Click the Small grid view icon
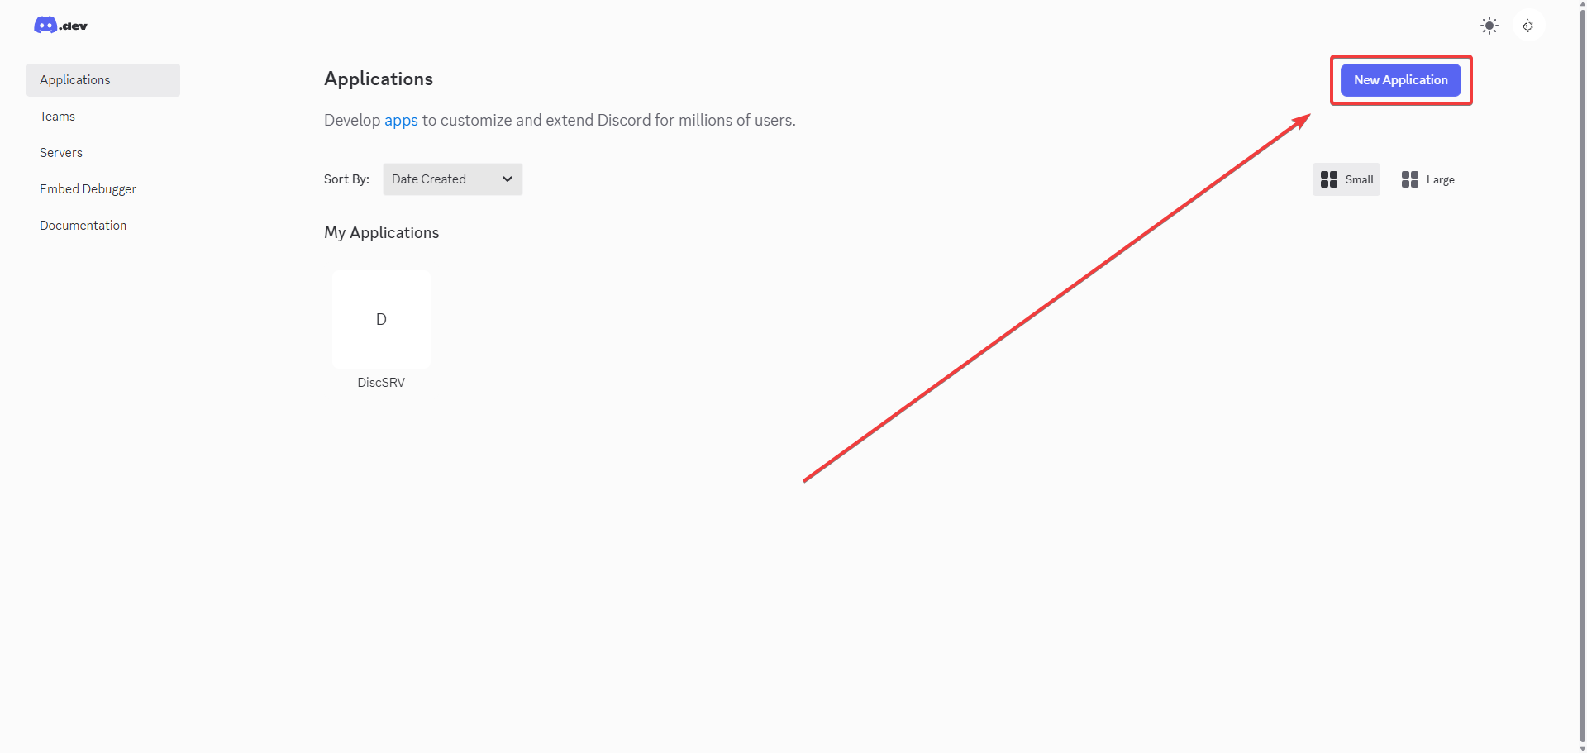This screenshot has height=753, width=1587. pos(1329,179)
